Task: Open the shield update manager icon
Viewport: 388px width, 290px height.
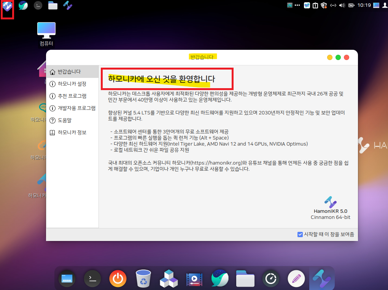Action: pyautogui.click(x=324, y=5)
